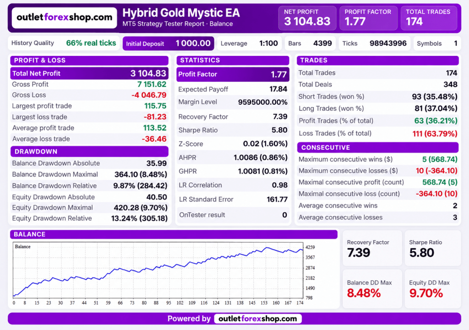Open the TOTAL TRADES header card
The height and width of the screenshot is (330, 469).
[429, 18]
